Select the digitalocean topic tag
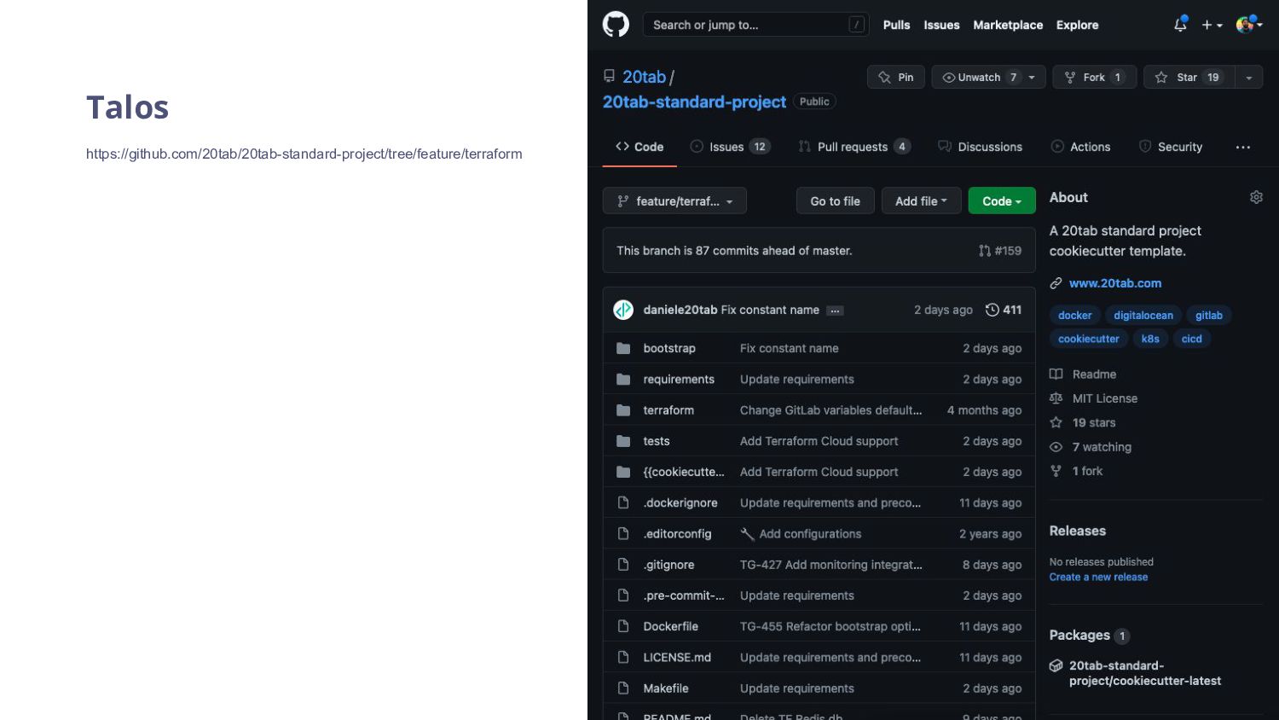1279x720 pixels. click(x=1143, y=316)
